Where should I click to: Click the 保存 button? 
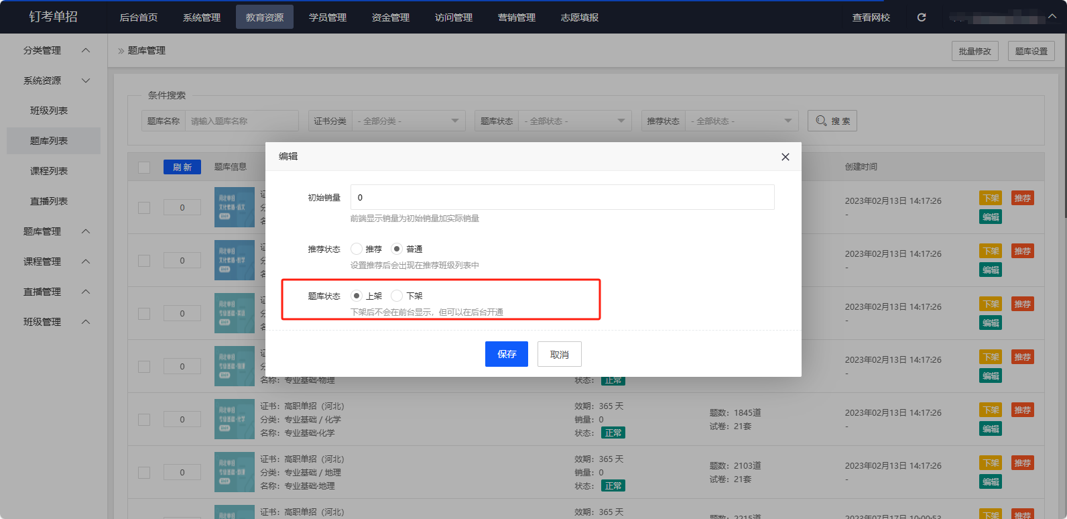point(507,354)
